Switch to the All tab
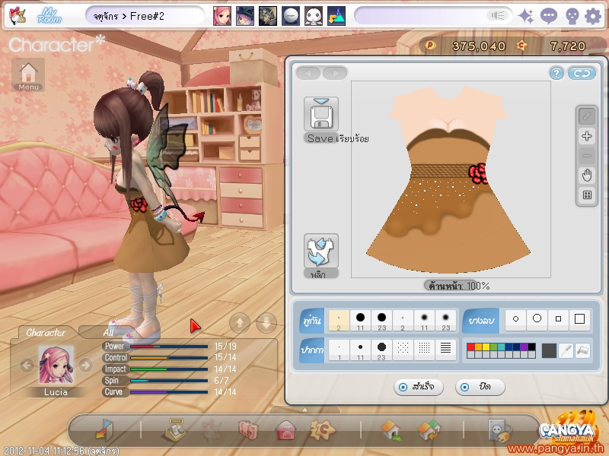Screen dimensions: 609x456 tap(108, 333)
